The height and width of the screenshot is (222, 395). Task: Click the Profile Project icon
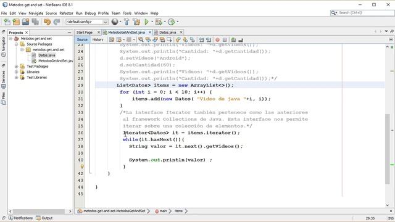tap(172, 22)
